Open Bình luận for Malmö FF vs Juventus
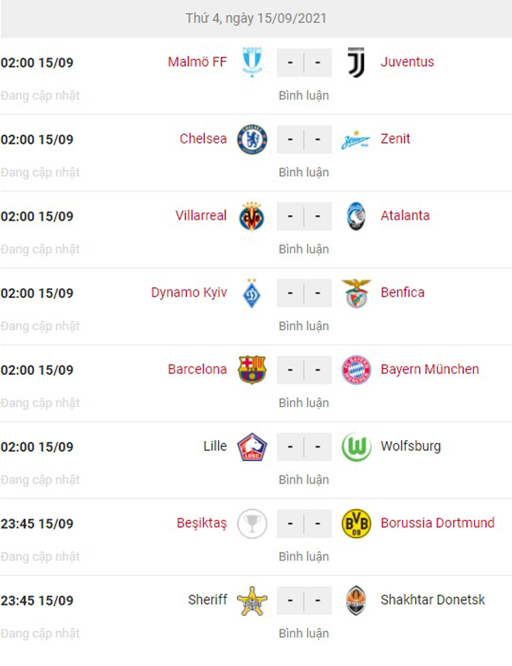 [x=304, y=95]
